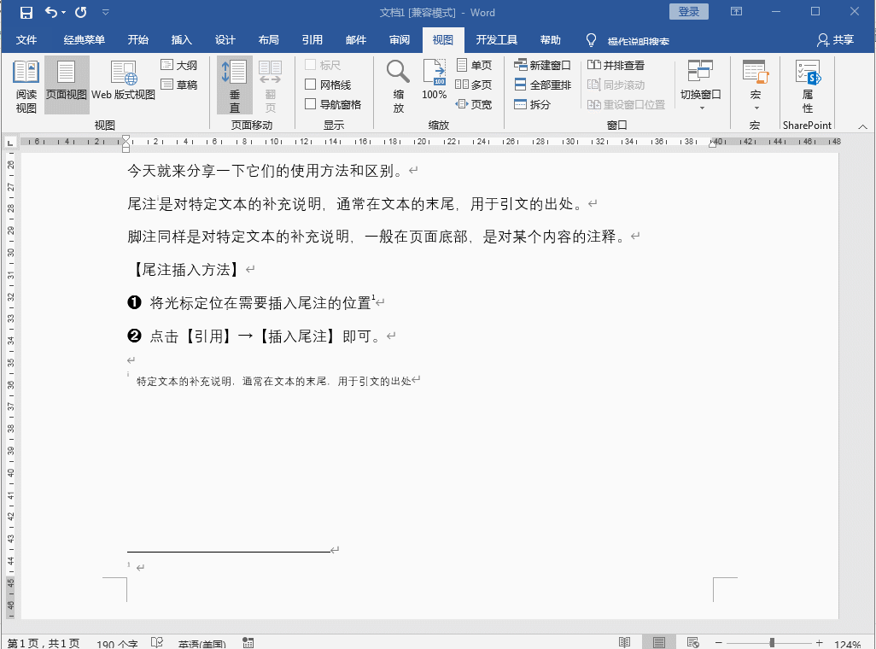
Task: Click the language indicator 英语(美国)
Action: pos(201,643)
